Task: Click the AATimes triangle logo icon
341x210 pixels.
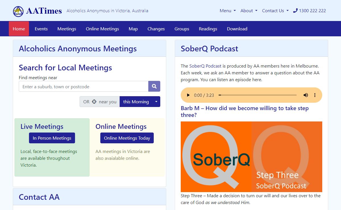Action: [18, 11]
